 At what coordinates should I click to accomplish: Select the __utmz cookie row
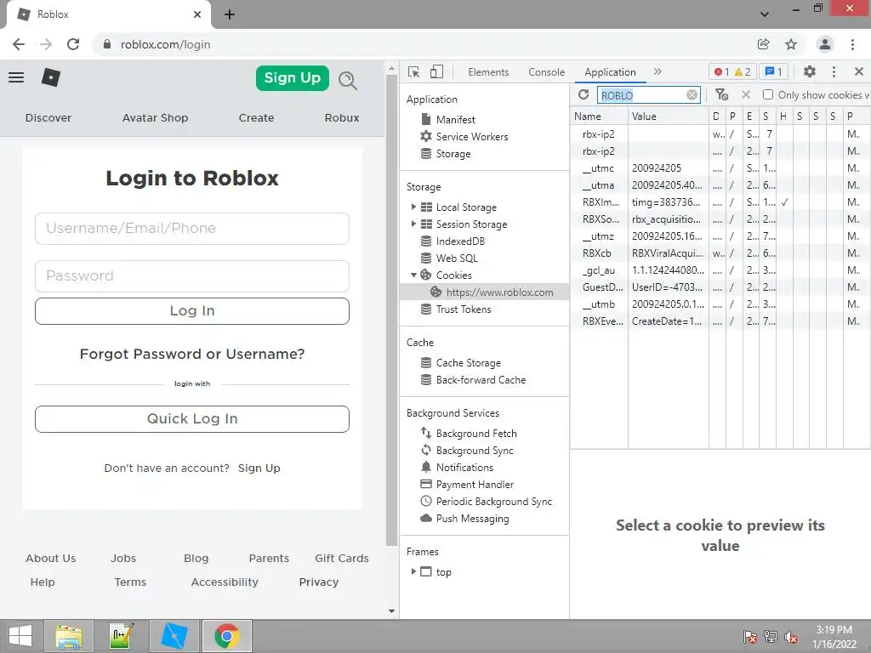point(720,236)
